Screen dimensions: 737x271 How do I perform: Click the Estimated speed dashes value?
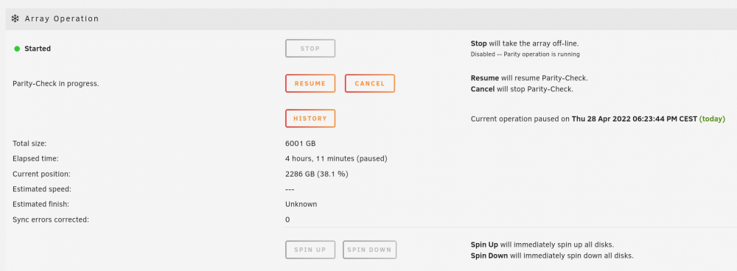(290, 189)
